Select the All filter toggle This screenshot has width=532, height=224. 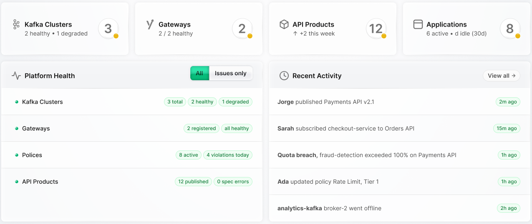pos(199,73)
